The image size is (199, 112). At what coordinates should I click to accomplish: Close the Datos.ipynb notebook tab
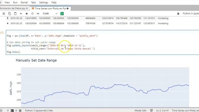pyautogui.click(x=27, y=8)
